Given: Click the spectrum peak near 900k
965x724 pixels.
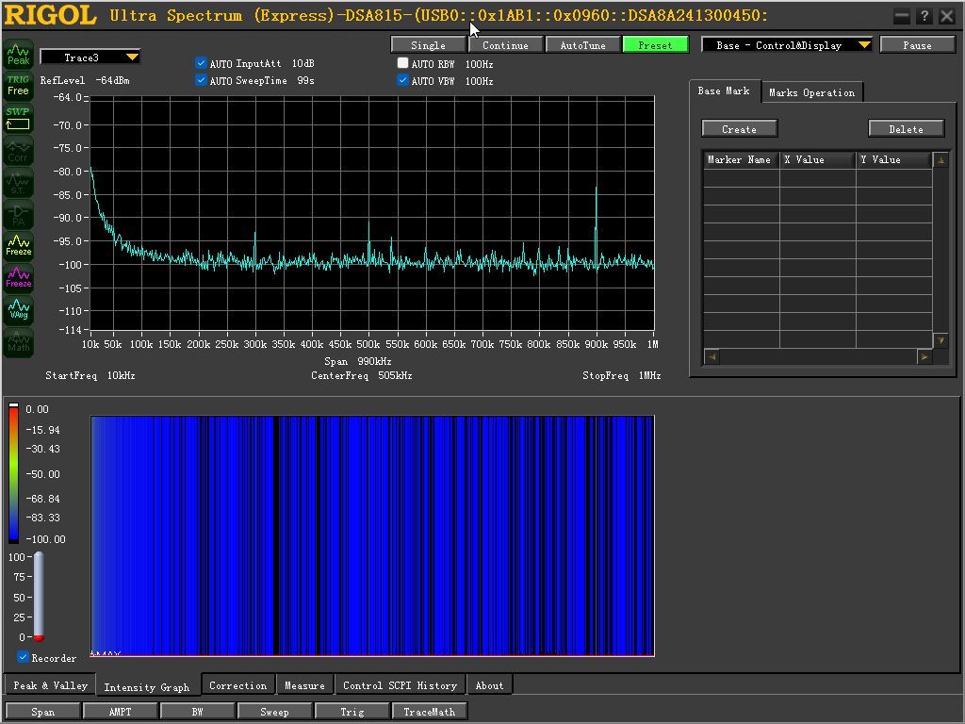Looking at the screenshot, I should pyautogui.click(x=596, y=188).
